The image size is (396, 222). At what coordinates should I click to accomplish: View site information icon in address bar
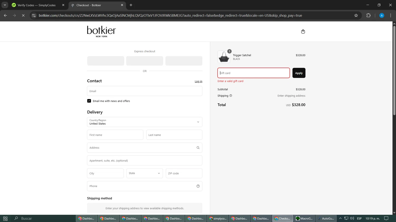tap(34, 16)
